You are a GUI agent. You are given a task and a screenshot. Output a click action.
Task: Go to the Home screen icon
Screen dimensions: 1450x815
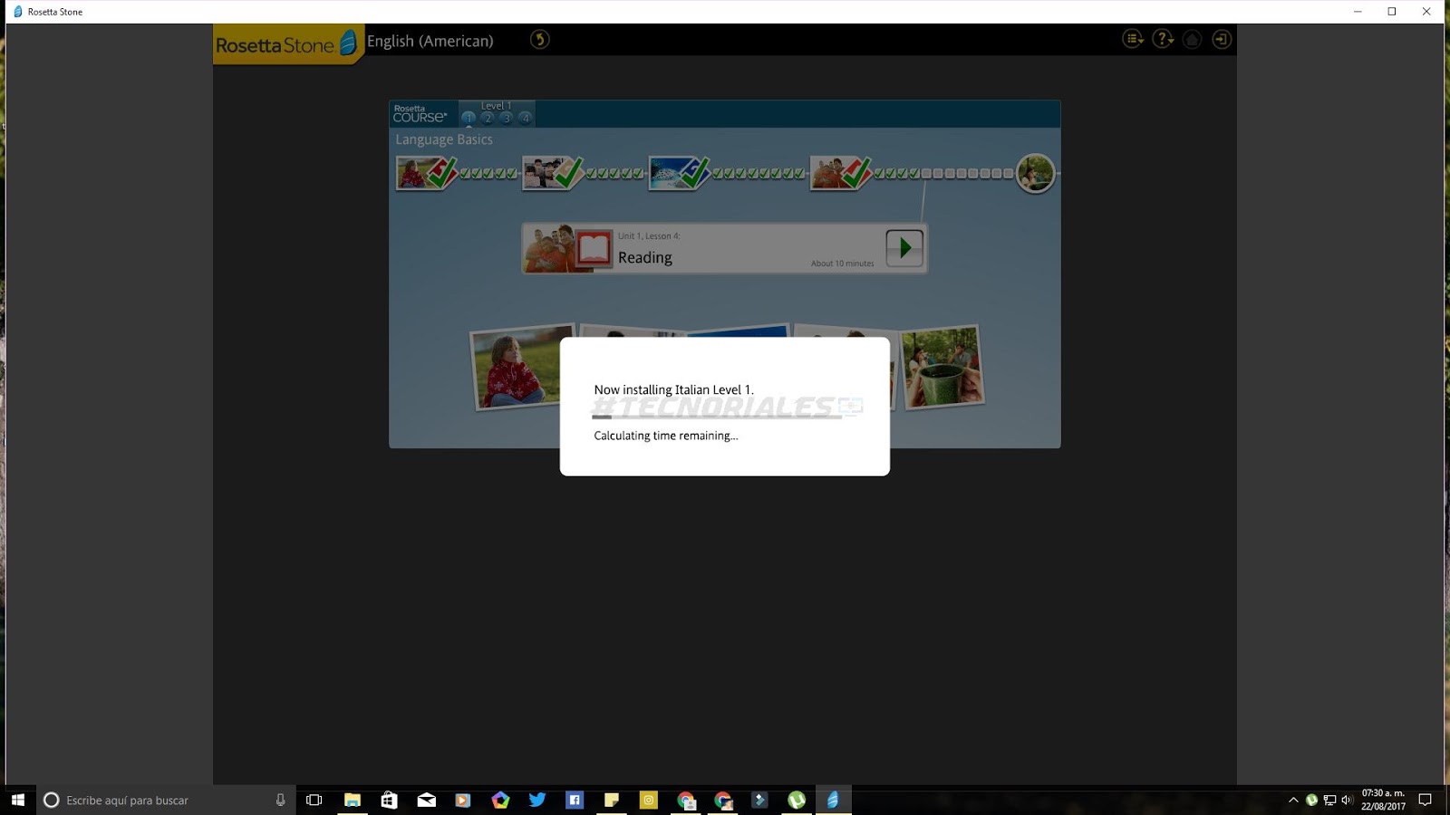1193,39
